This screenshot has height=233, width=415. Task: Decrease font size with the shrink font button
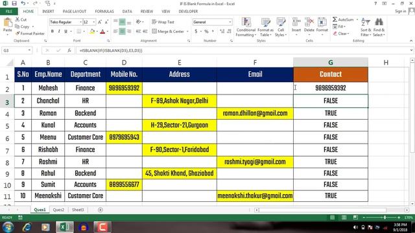click(106, 22)
